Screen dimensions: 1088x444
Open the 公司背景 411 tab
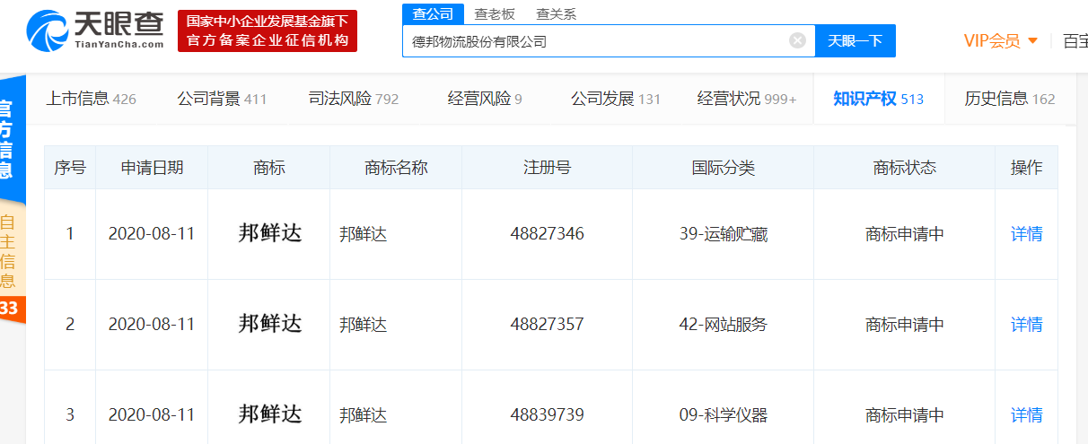coord(222,99)
